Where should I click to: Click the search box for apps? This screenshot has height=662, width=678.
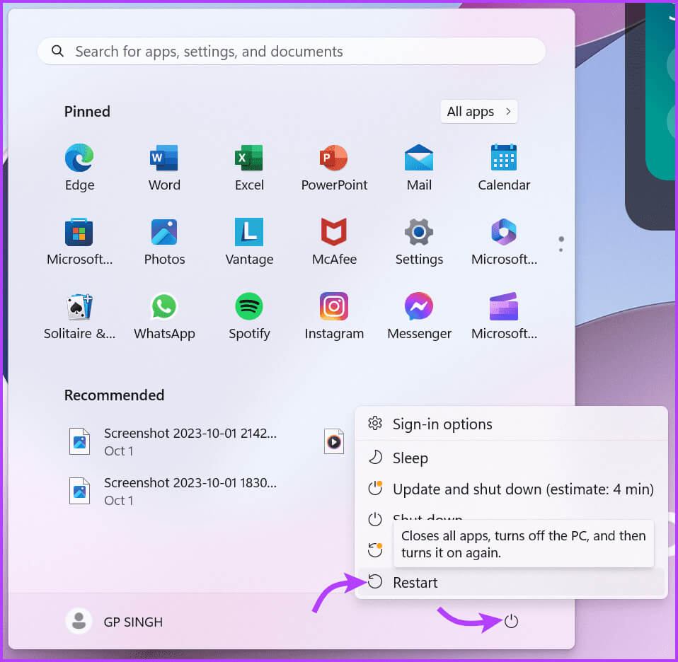point(292,52)
